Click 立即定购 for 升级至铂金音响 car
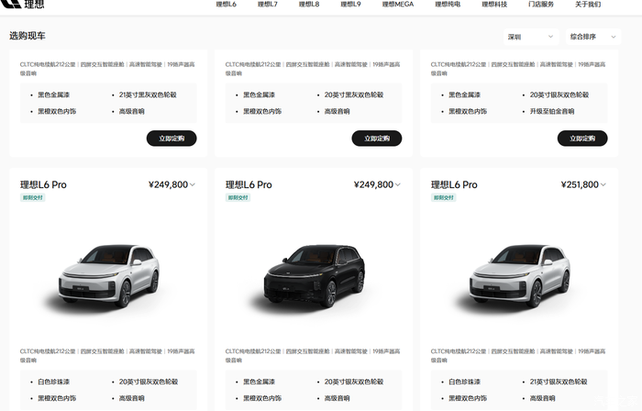 click(x=582, y=139)
